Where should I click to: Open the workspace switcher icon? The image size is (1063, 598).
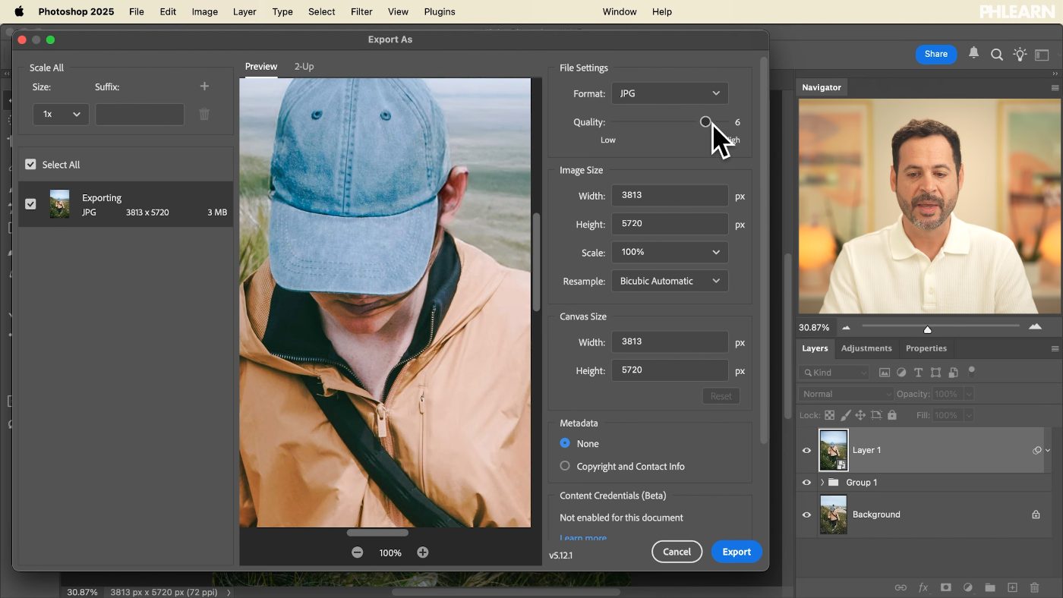click(x=1042, y=55)
